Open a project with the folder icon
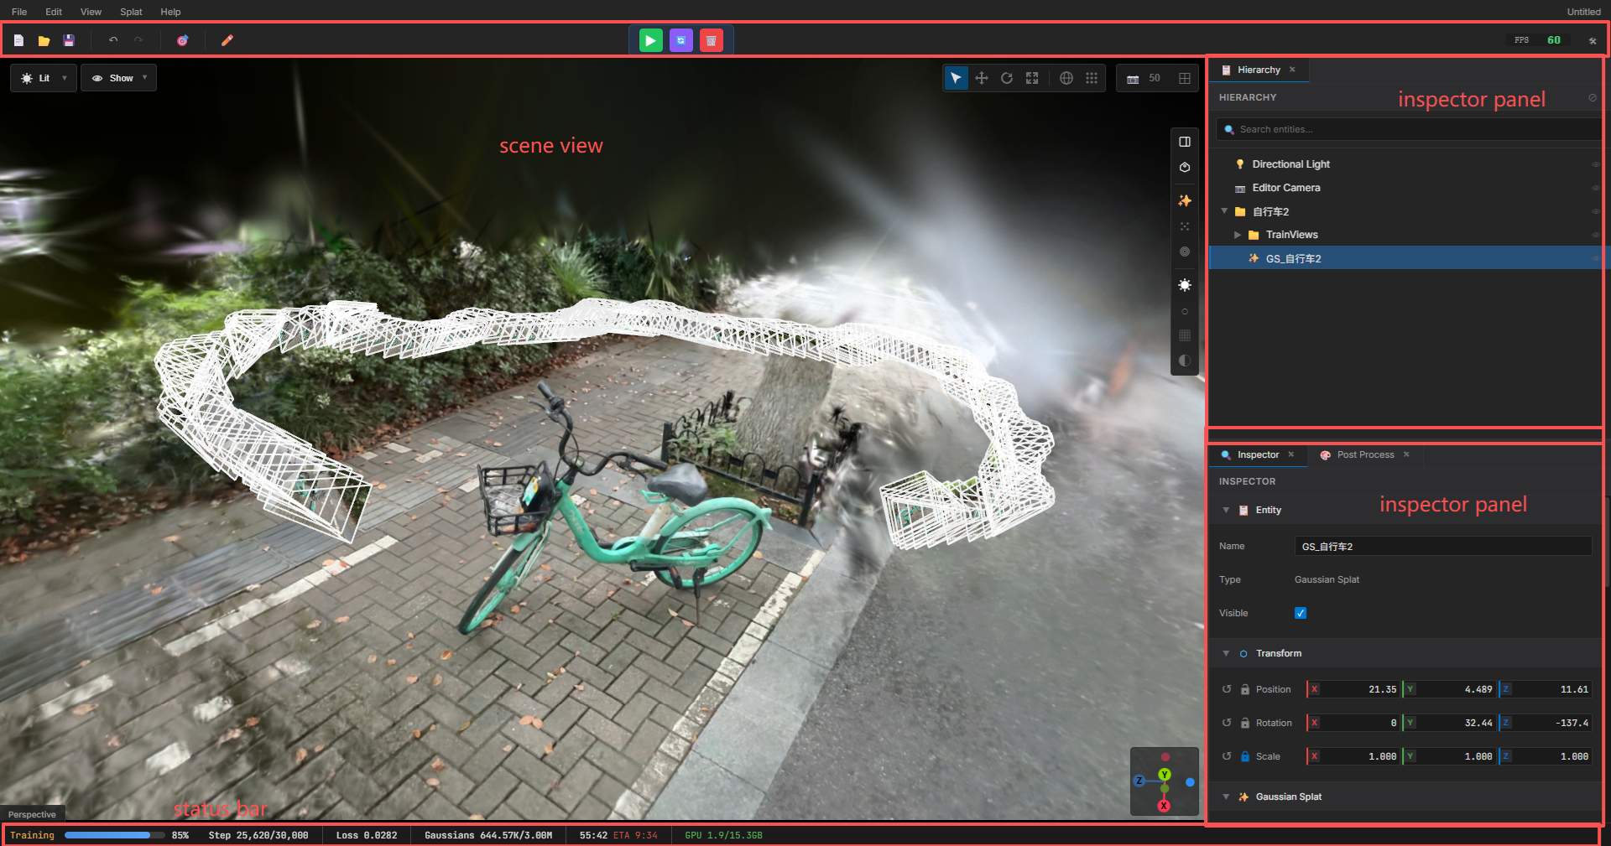This screenshot has height=846, width=1611. point(44,39)
